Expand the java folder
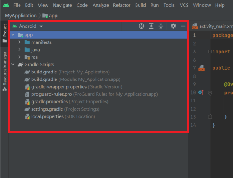Viewport: 233px width, 178px height. coord(19,49)
